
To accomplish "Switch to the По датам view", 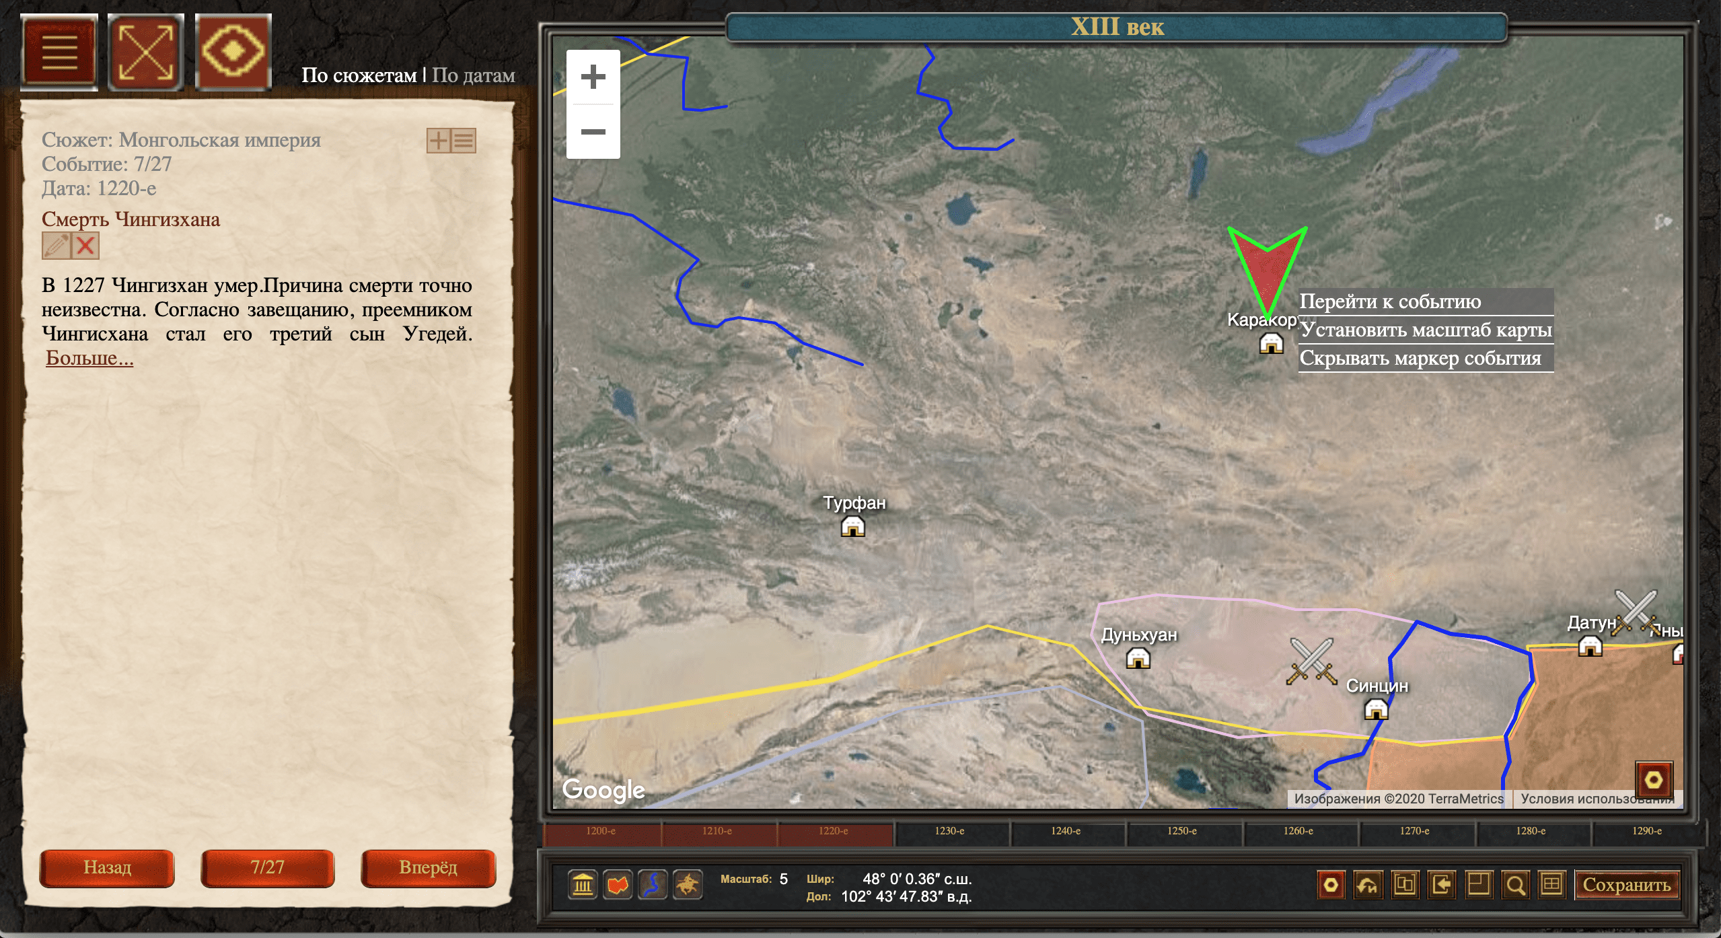I will (x=474, y=75).
